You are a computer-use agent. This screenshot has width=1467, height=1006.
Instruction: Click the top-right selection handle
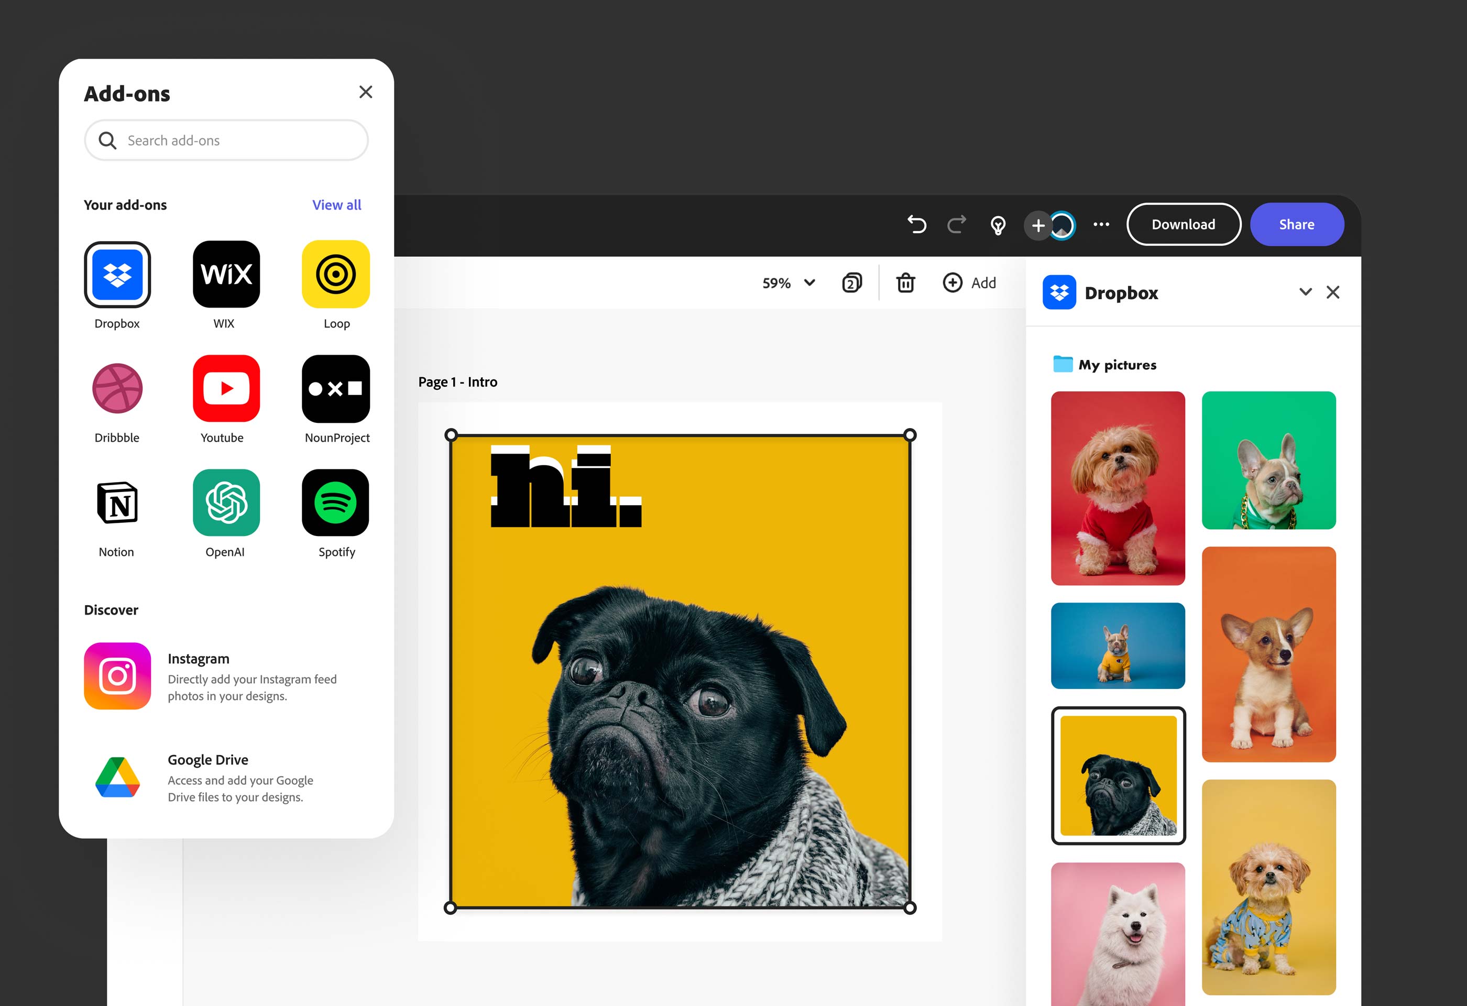click(910, 435)
